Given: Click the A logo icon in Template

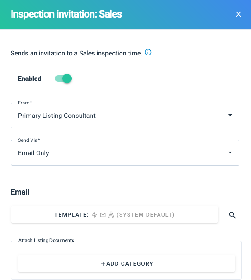Looking at the screenshot, I should [x=111, y=215].
